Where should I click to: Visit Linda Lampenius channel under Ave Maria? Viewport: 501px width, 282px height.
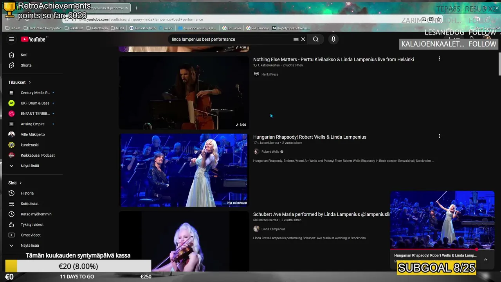click(x=273, y=229)
